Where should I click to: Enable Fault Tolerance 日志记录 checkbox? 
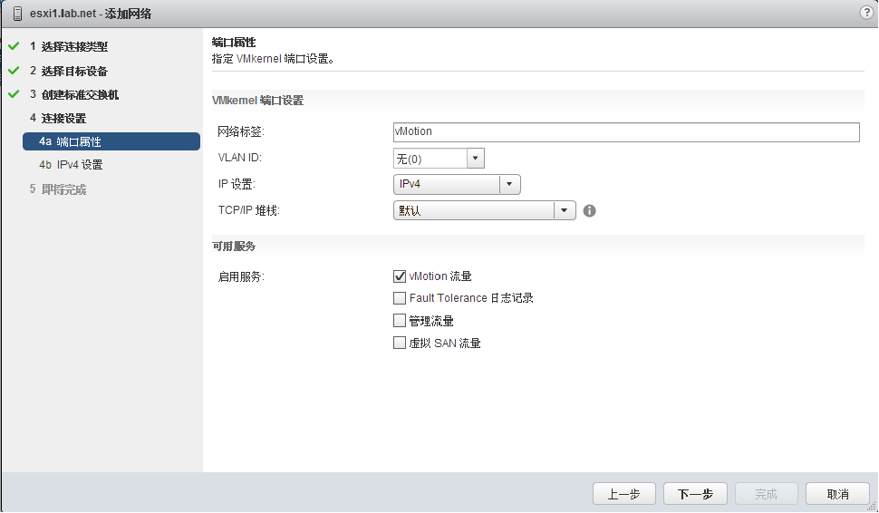coord(400,297)
